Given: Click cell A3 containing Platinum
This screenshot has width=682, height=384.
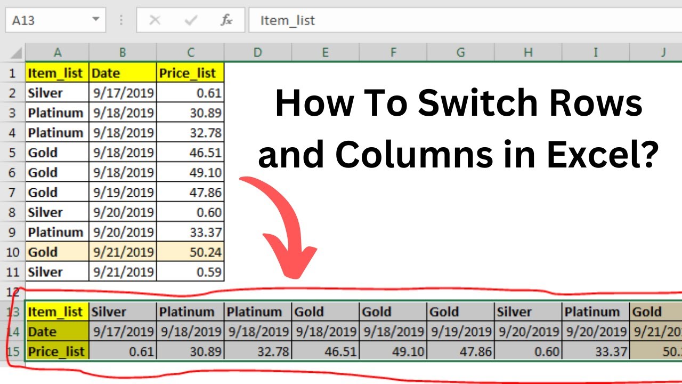Looking at the screenshot, I should click(x=58, y=113).
